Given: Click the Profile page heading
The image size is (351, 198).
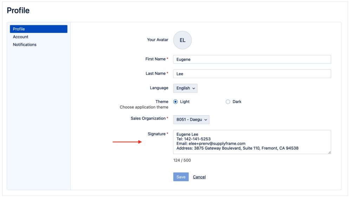Looking at the screenshot, I should pos(18,11).
